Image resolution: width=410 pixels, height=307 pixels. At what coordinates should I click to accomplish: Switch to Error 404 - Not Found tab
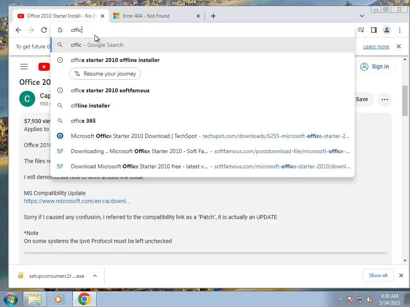[157, 16]
